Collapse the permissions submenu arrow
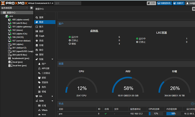This screenshot has height=117, width=195. tap(52, 59)
